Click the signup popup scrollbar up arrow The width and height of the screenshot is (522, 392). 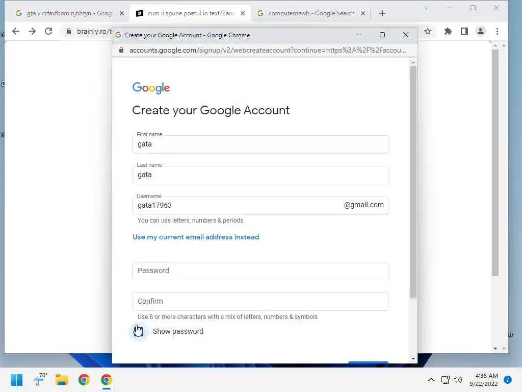(x=413, y=62)
